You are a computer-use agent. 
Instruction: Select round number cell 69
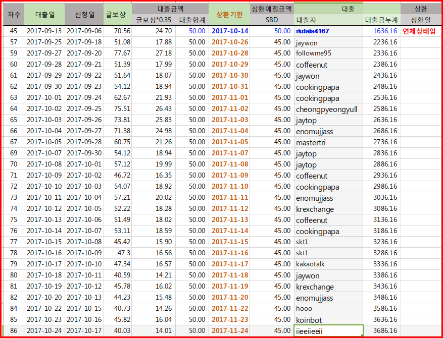[x=14, y=153]
